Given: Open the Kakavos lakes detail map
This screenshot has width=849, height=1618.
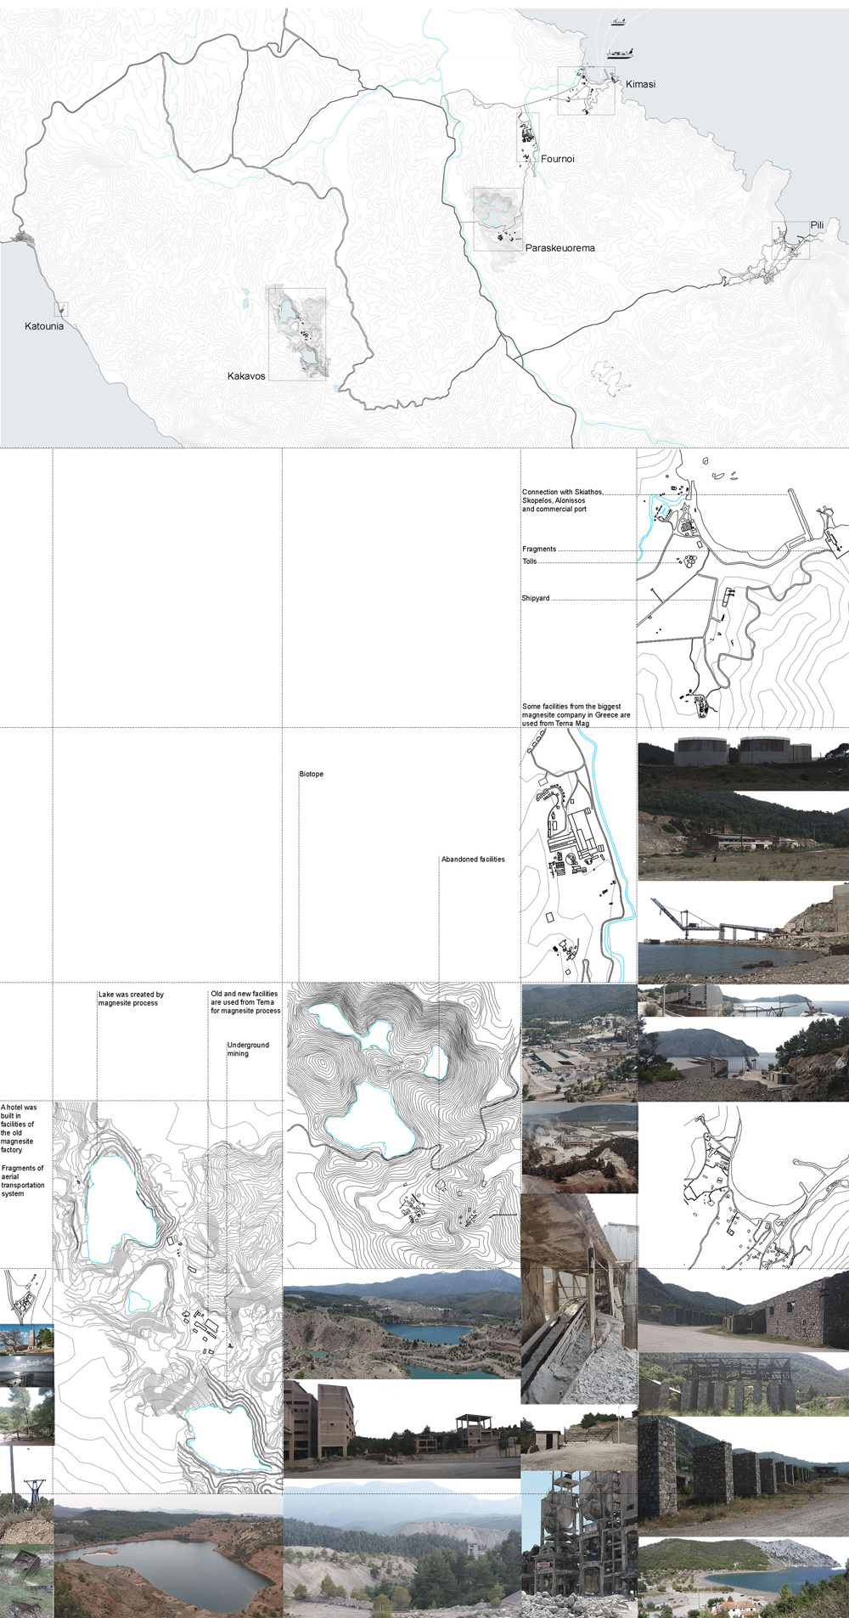Looking at the screenshot, I should pyautogui.click(x=168, y=1297).
